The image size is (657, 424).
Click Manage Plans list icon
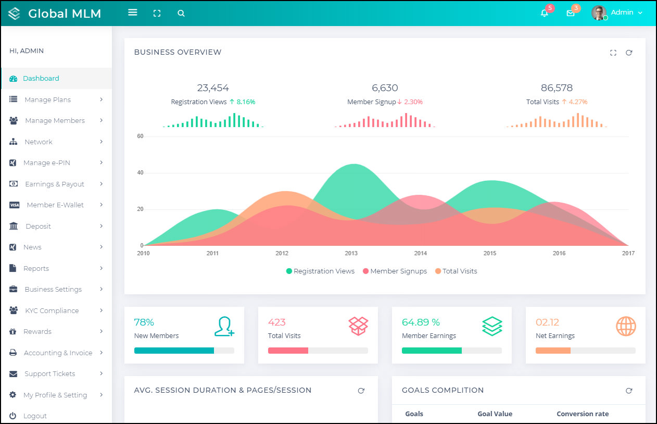(14, 99)
